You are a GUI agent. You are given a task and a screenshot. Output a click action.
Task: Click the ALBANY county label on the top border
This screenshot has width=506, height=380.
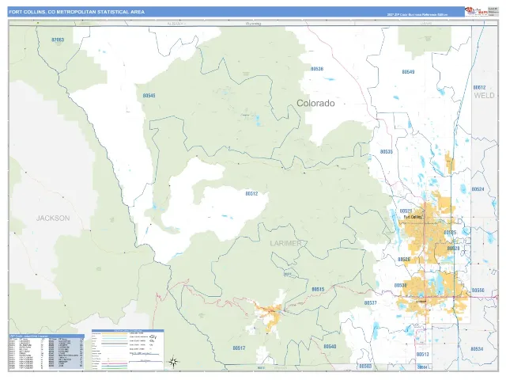176,24
